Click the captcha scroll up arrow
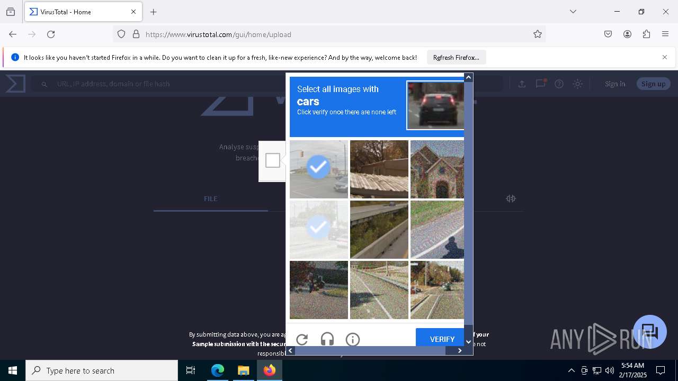This screenshot has width=678, height=381. click(x=468, y=77)
